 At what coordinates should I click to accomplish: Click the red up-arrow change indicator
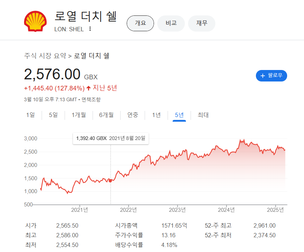click(89, 88)
